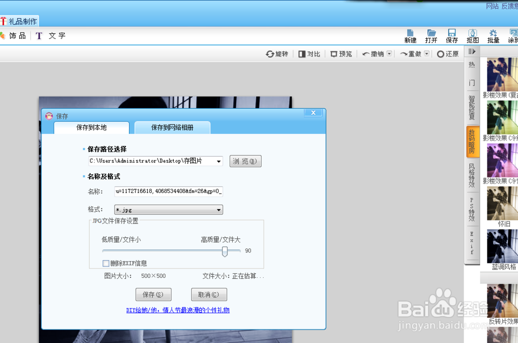Select the 抠图 cutout tool icon
Screen dimensions: 518x343
click(472, 36)
